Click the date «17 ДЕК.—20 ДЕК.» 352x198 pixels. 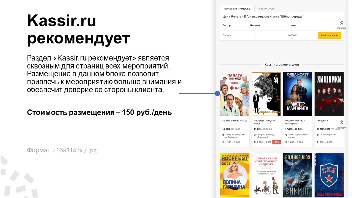(294, 129)
